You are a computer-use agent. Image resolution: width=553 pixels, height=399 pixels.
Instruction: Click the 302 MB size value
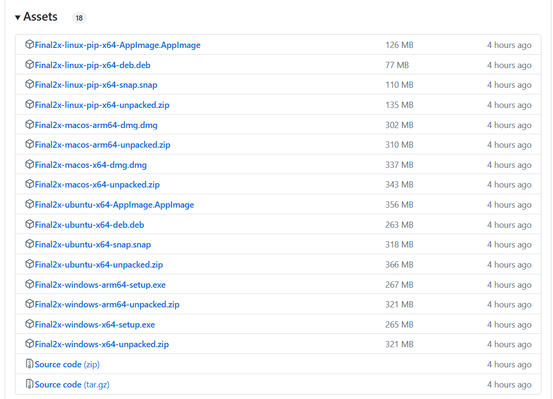tap(399, 125)
